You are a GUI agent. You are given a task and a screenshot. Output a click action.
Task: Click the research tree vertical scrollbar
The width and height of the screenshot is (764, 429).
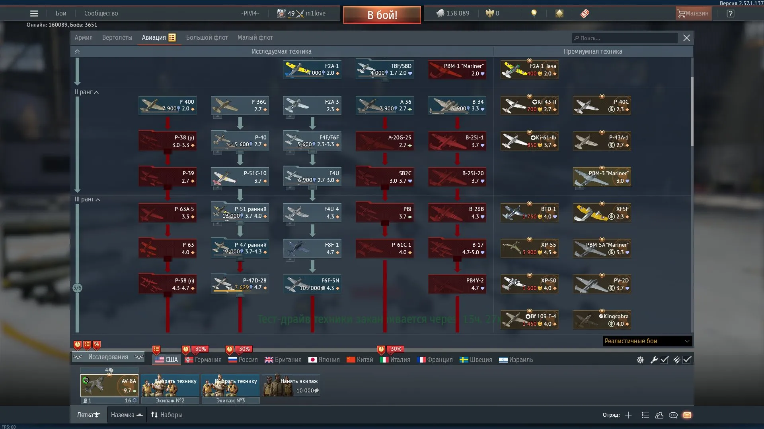[x=692, y=111]
